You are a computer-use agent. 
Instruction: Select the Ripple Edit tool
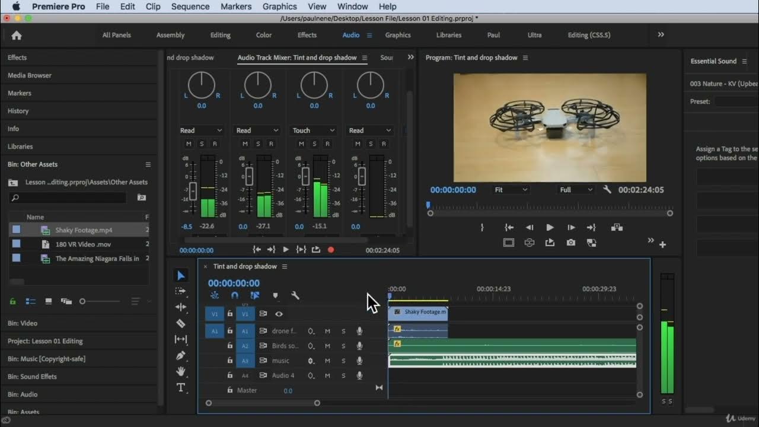[181, 307]
